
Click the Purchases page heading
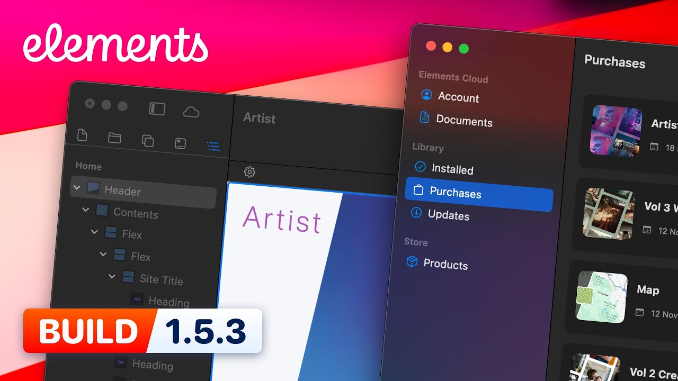coord(615,61)
